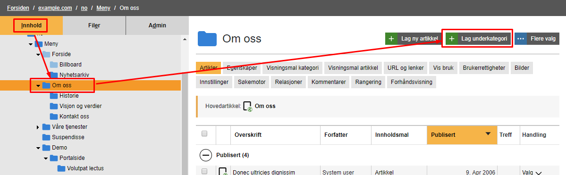Click the three-dots icon on Flere valg
The width and height of the screenshot is (566, 175).
click(x=521, y=39)
